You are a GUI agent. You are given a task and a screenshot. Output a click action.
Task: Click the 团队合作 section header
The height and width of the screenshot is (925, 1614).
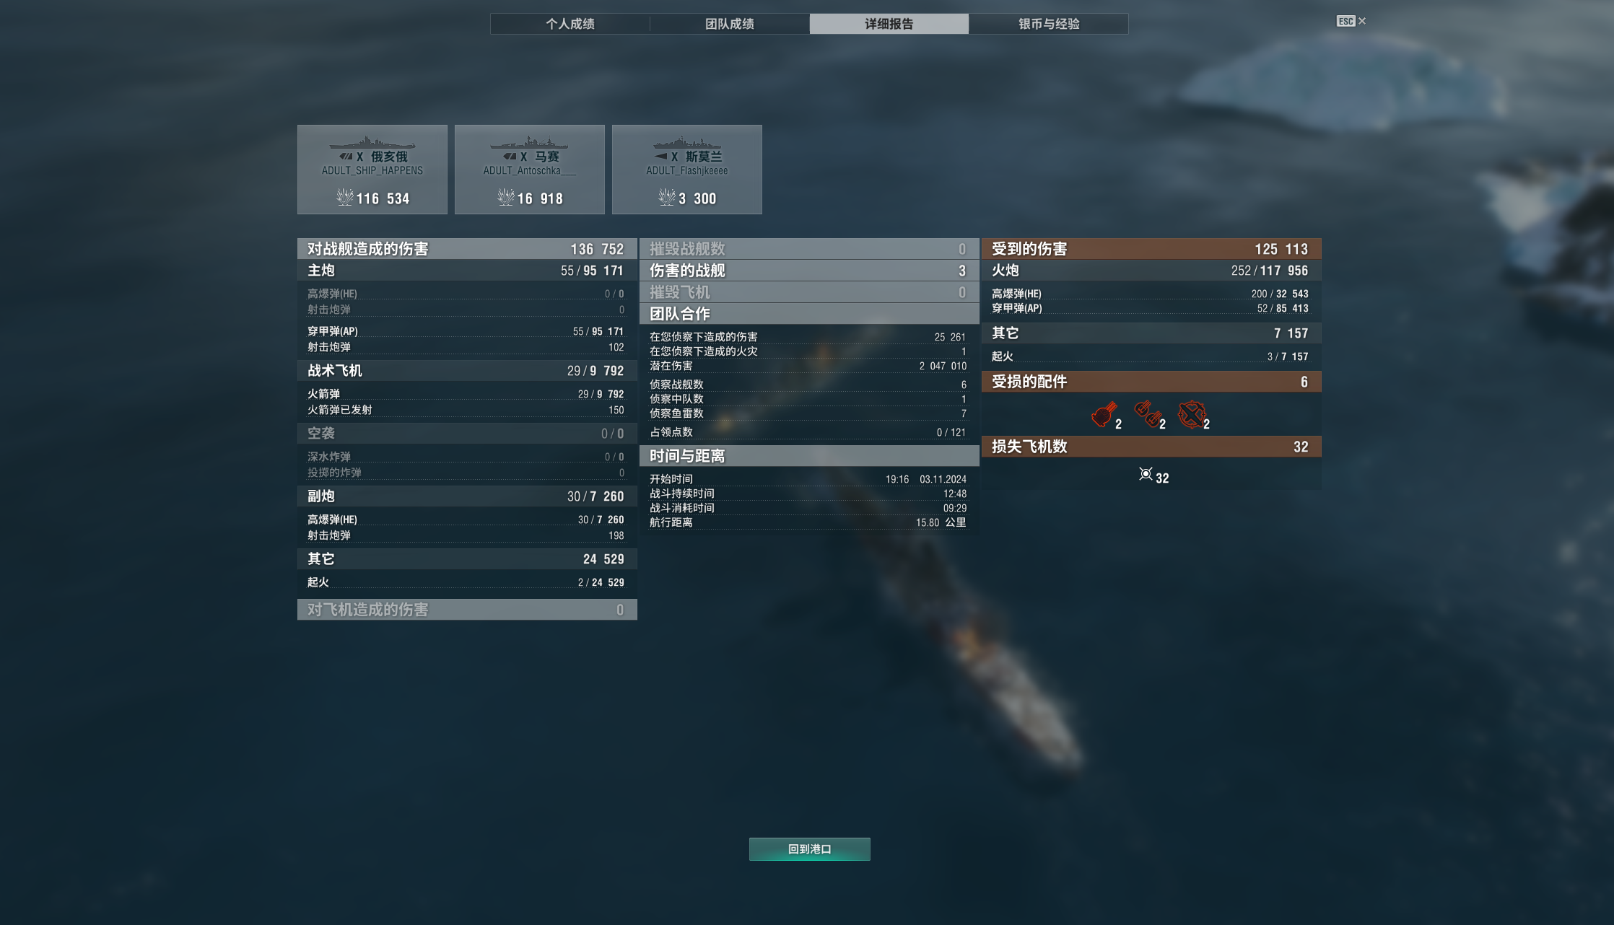(809, 314)
